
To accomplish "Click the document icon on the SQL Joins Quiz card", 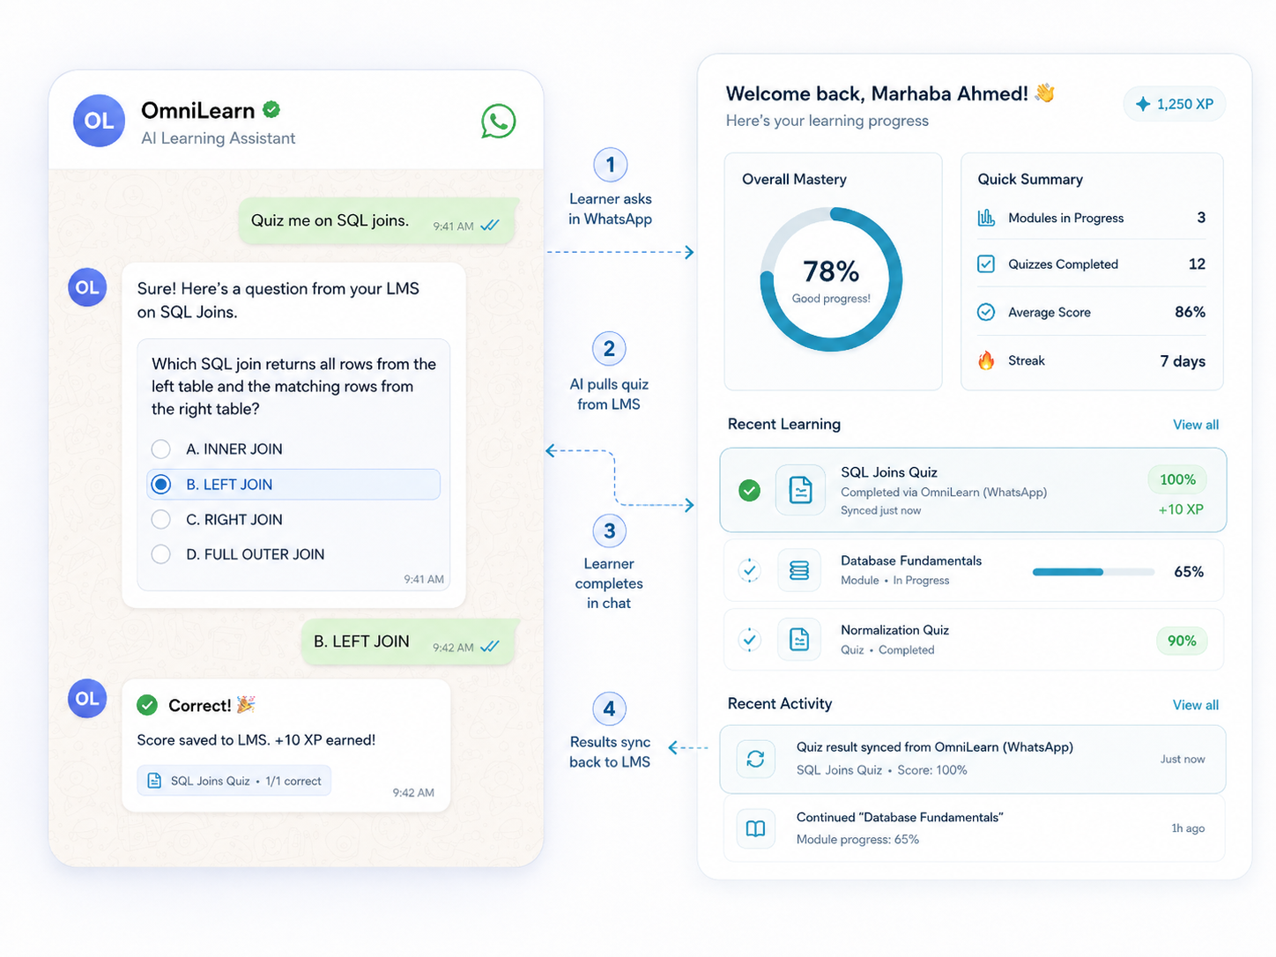I will click(800, 489).
